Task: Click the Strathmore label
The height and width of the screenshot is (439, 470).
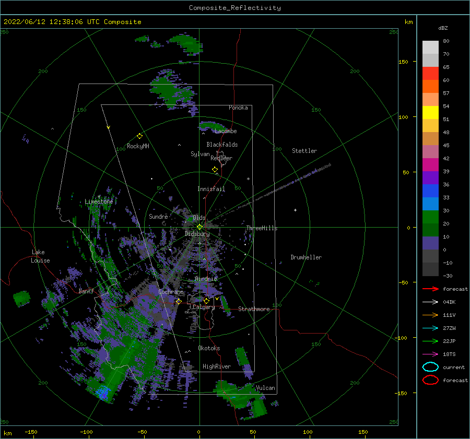Action: click(x=254, y=309)
